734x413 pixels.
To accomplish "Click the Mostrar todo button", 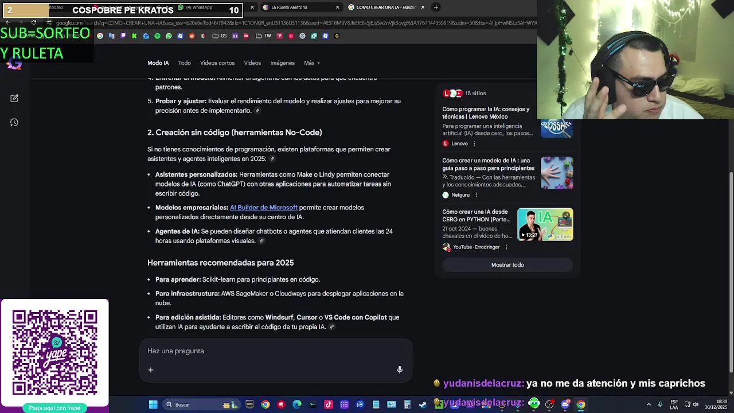I will click(507, 265).
